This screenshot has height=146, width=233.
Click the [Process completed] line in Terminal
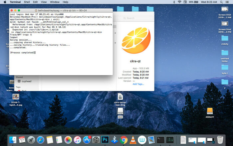[22, 53]
